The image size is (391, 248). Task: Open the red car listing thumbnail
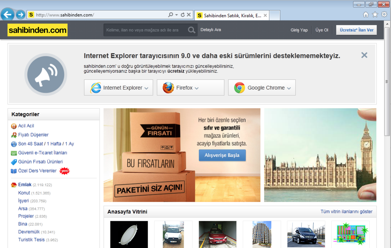[x=218, y=234]
